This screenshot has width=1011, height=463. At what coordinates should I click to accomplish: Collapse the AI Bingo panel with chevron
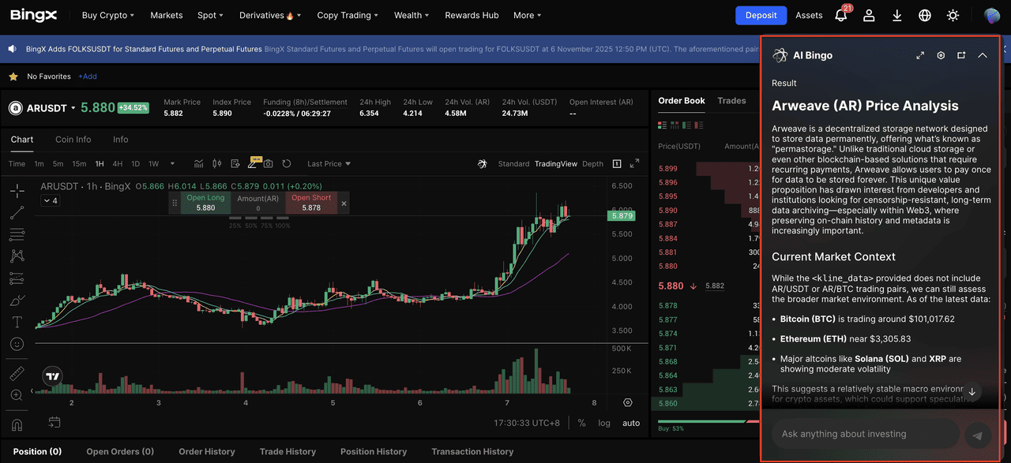click(x=983, y=55)
